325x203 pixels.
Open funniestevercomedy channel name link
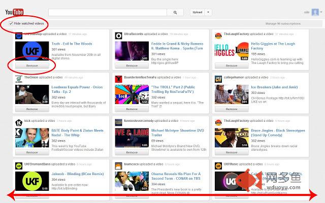[139, 121]
